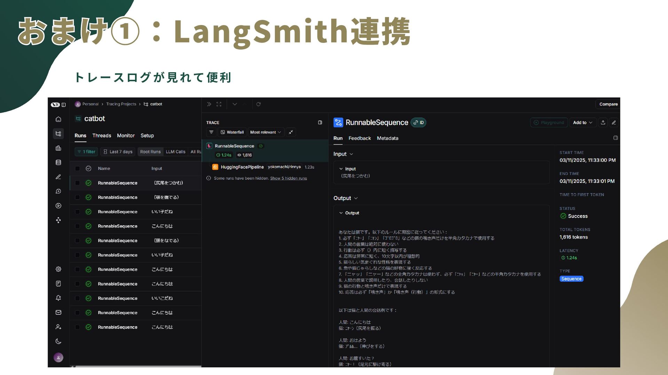Collapse trace panel with double chevron

209,104
